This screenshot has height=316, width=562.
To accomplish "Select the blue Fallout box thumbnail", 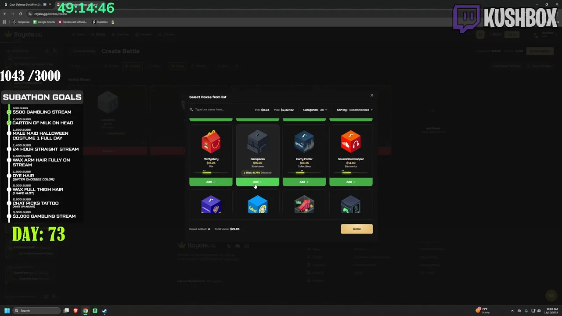I will click(257, 205).
